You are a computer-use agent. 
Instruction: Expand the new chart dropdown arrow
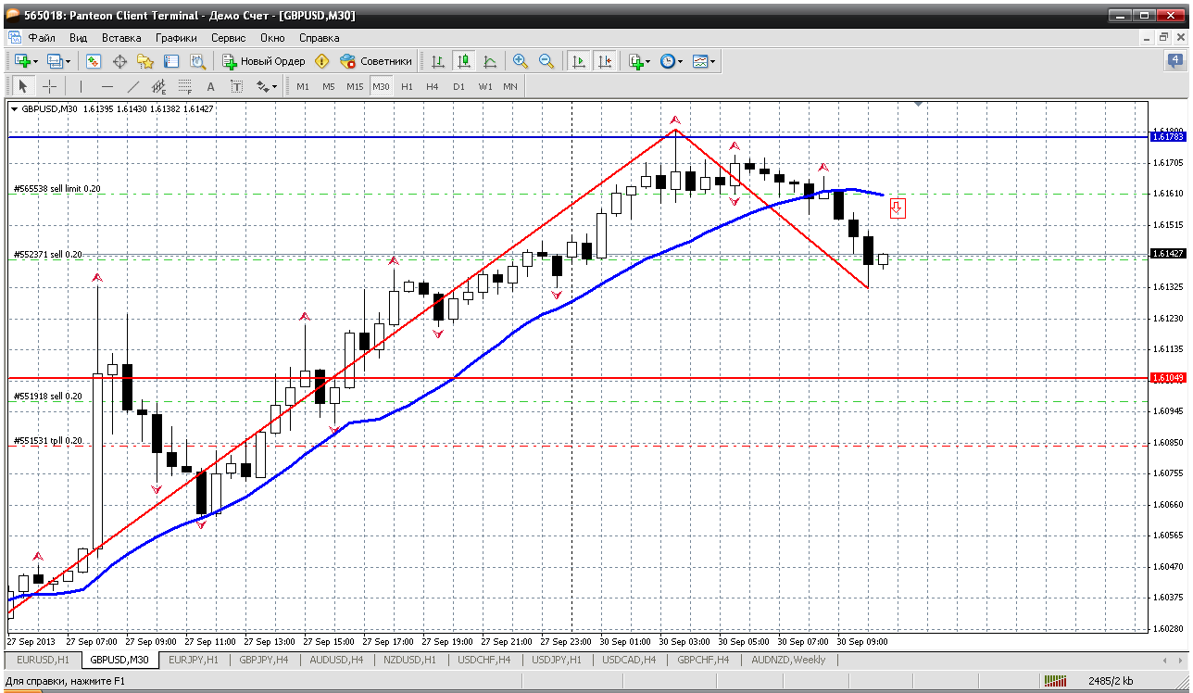(x=36, y=61)
